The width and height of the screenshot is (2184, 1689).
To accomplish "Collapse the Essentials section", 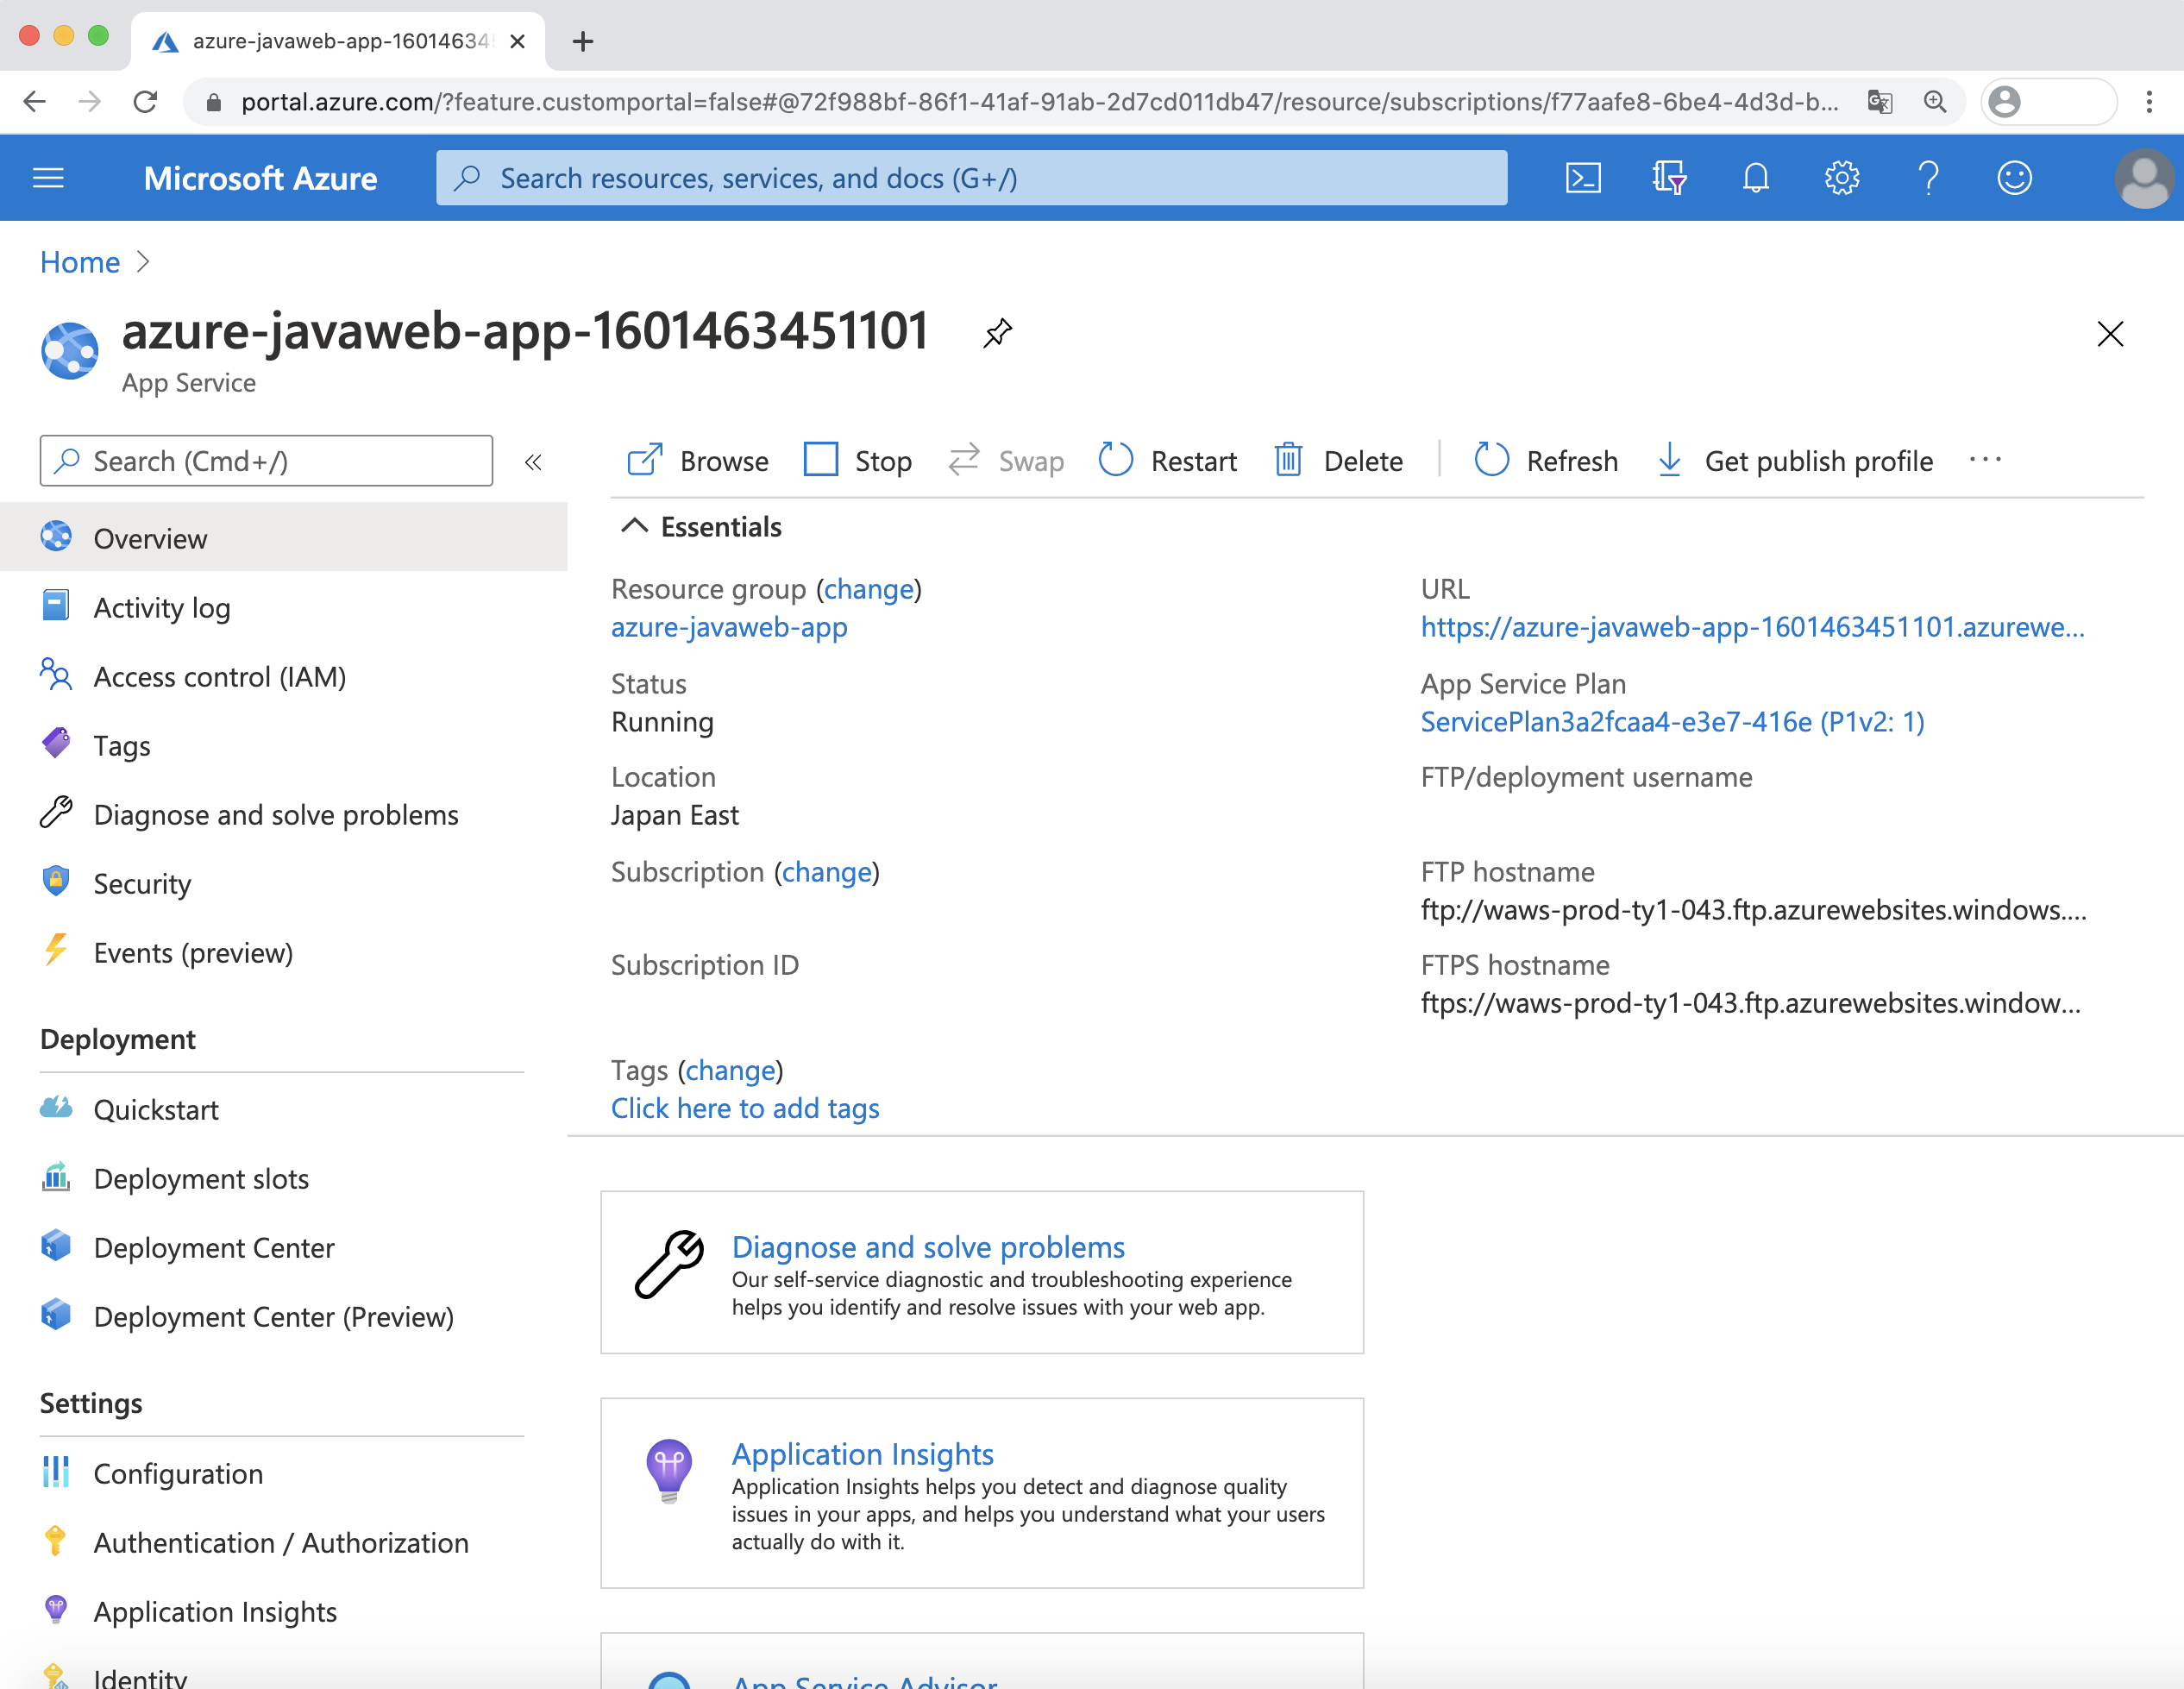I will click(634, 525).
